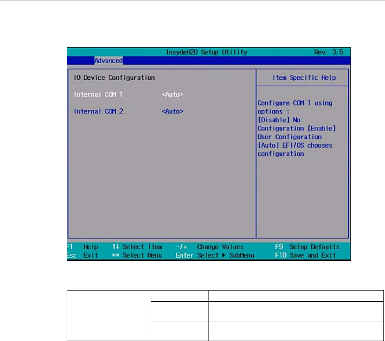This screenshot has height=341, width=385.
Task: Click the Esc Exit hint
Action: 82,255
